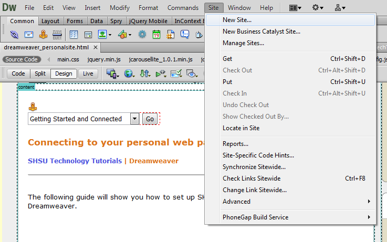Viewport: 387px width, 242px height.
Task: Click the Visual Aids eye icon
Action: pyautogui.click(x=191, y=73)
